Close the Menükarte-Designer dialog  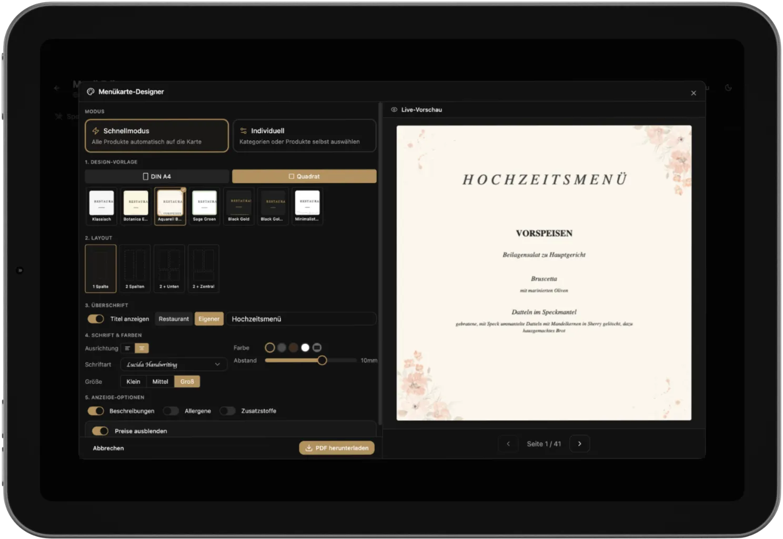pyautogui.click(x=693, y=93)
